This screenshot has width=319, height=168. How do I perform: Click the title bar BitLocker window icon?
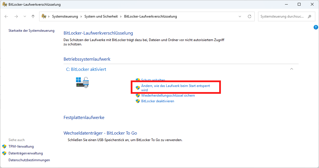tap(5, 4)
